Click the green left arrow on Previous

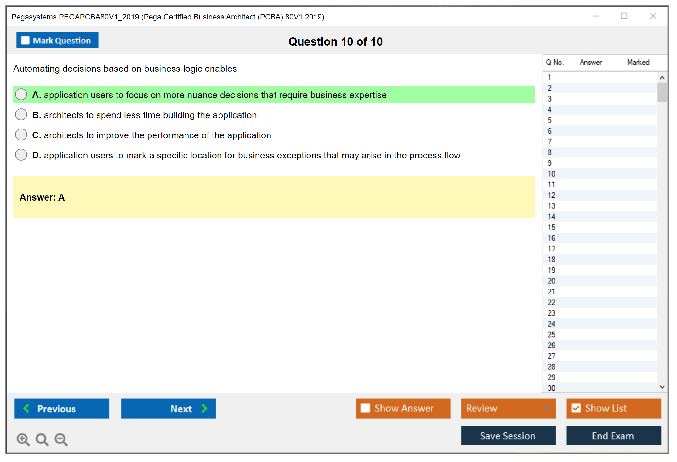click(26, 408)
